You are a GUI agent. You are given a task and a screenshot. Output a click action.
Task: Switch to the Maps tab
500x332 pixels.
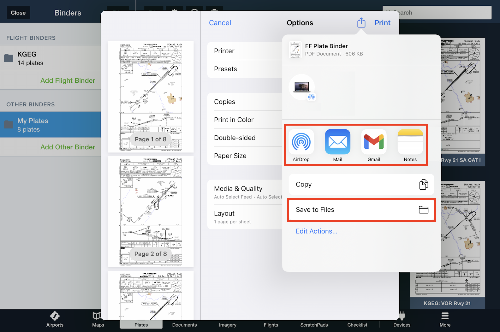98,320
